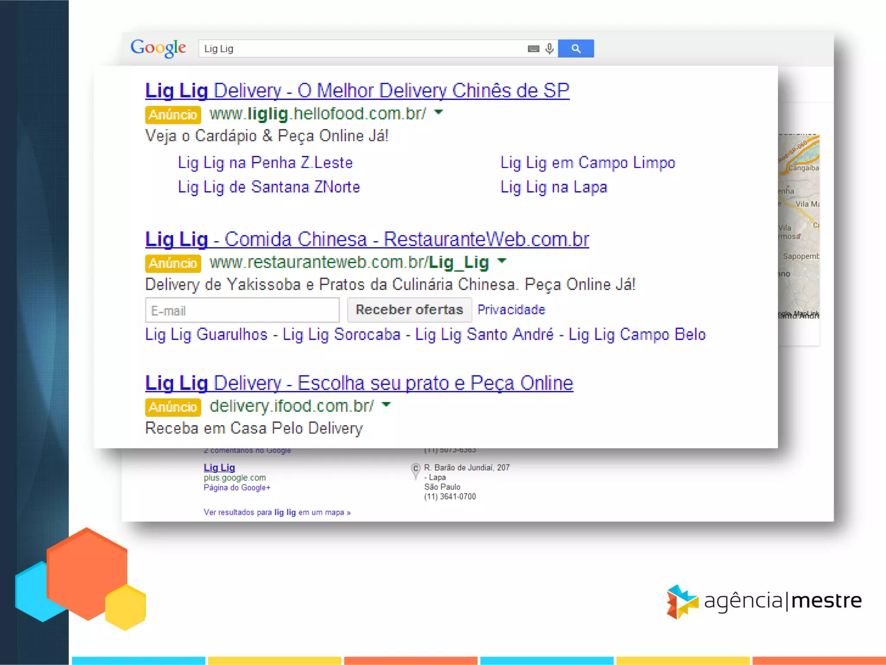Screen dimensions: 886x665
Task: Open Ver resultados em um mapa link
Action: pos(277,512)
